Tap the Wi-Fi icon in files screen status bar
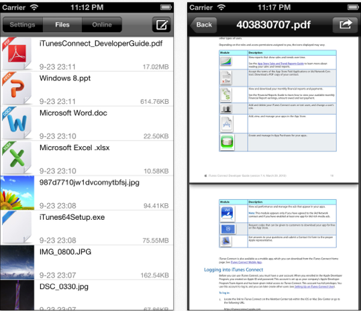The height and width of the screenshot is (311, 361). point(34,7)
